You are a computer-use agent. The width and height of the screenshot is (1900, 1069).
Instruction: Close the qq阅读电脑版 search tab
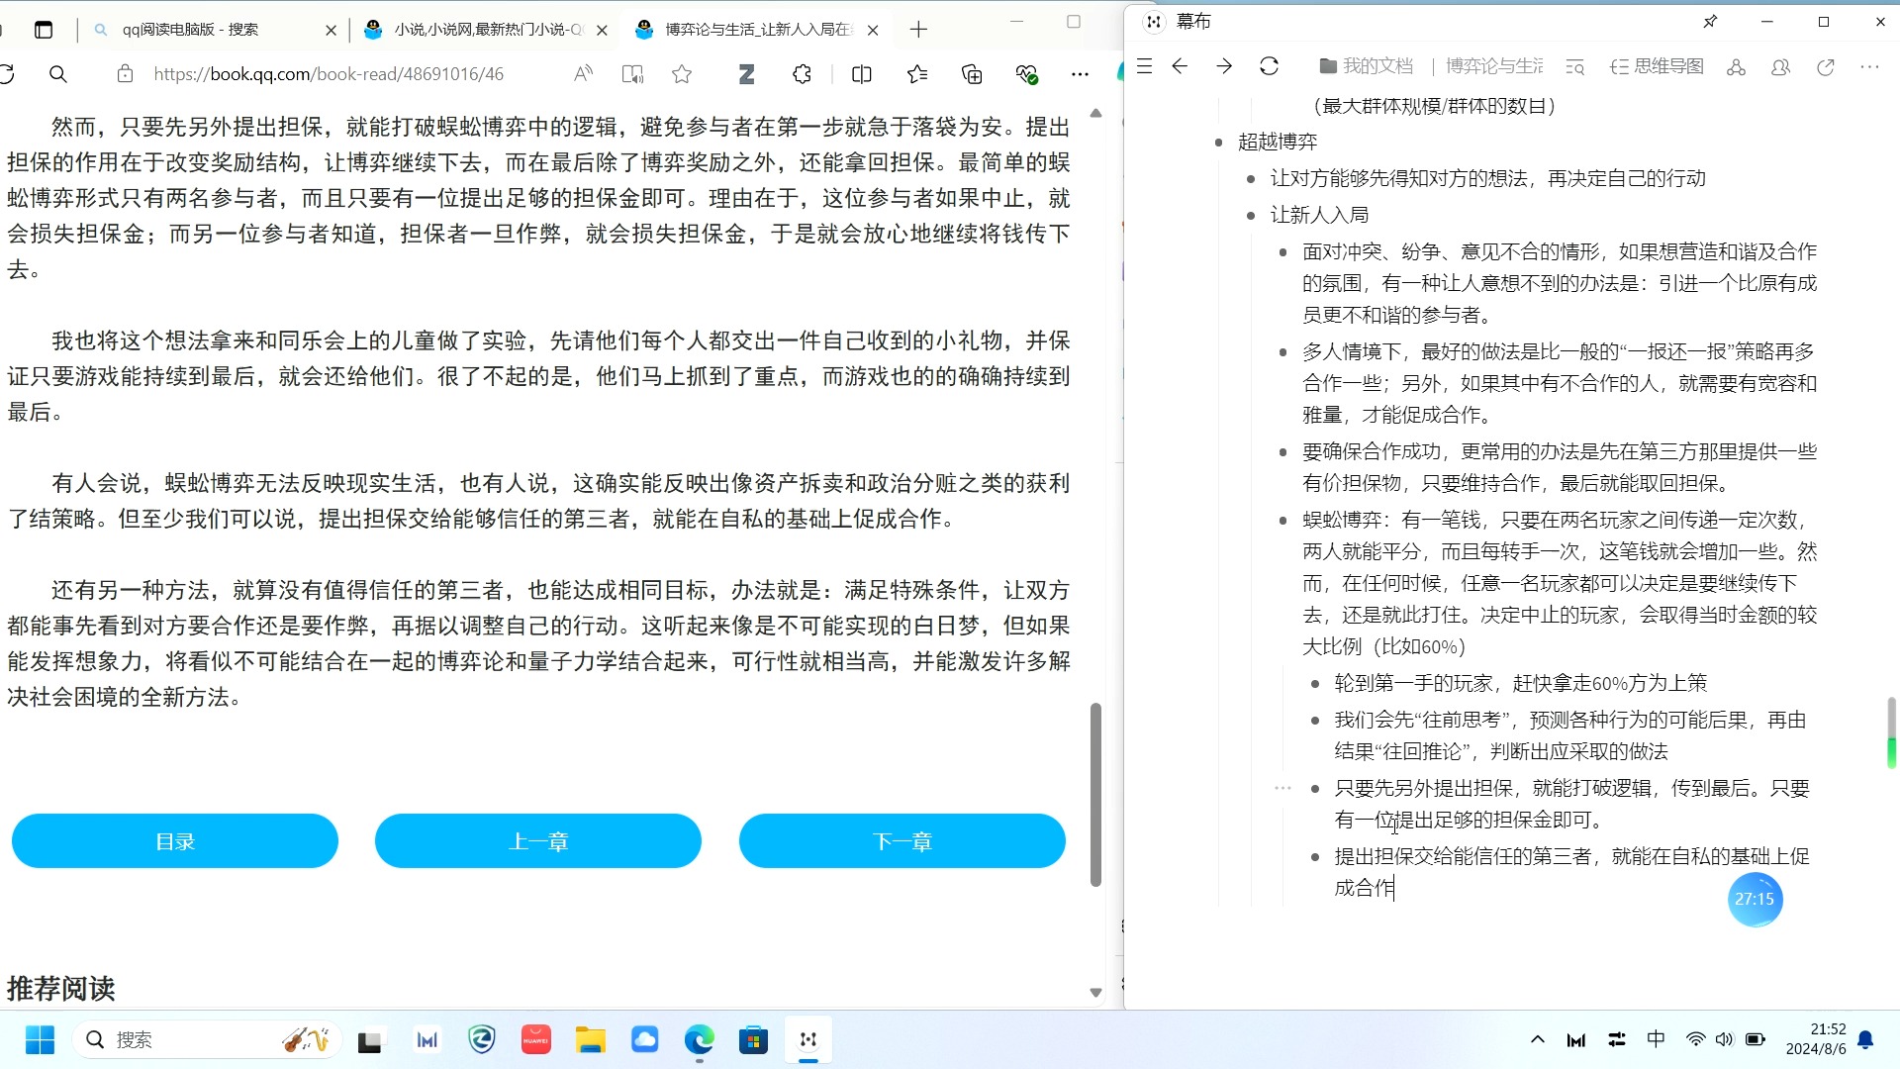[x=331, y=31]
